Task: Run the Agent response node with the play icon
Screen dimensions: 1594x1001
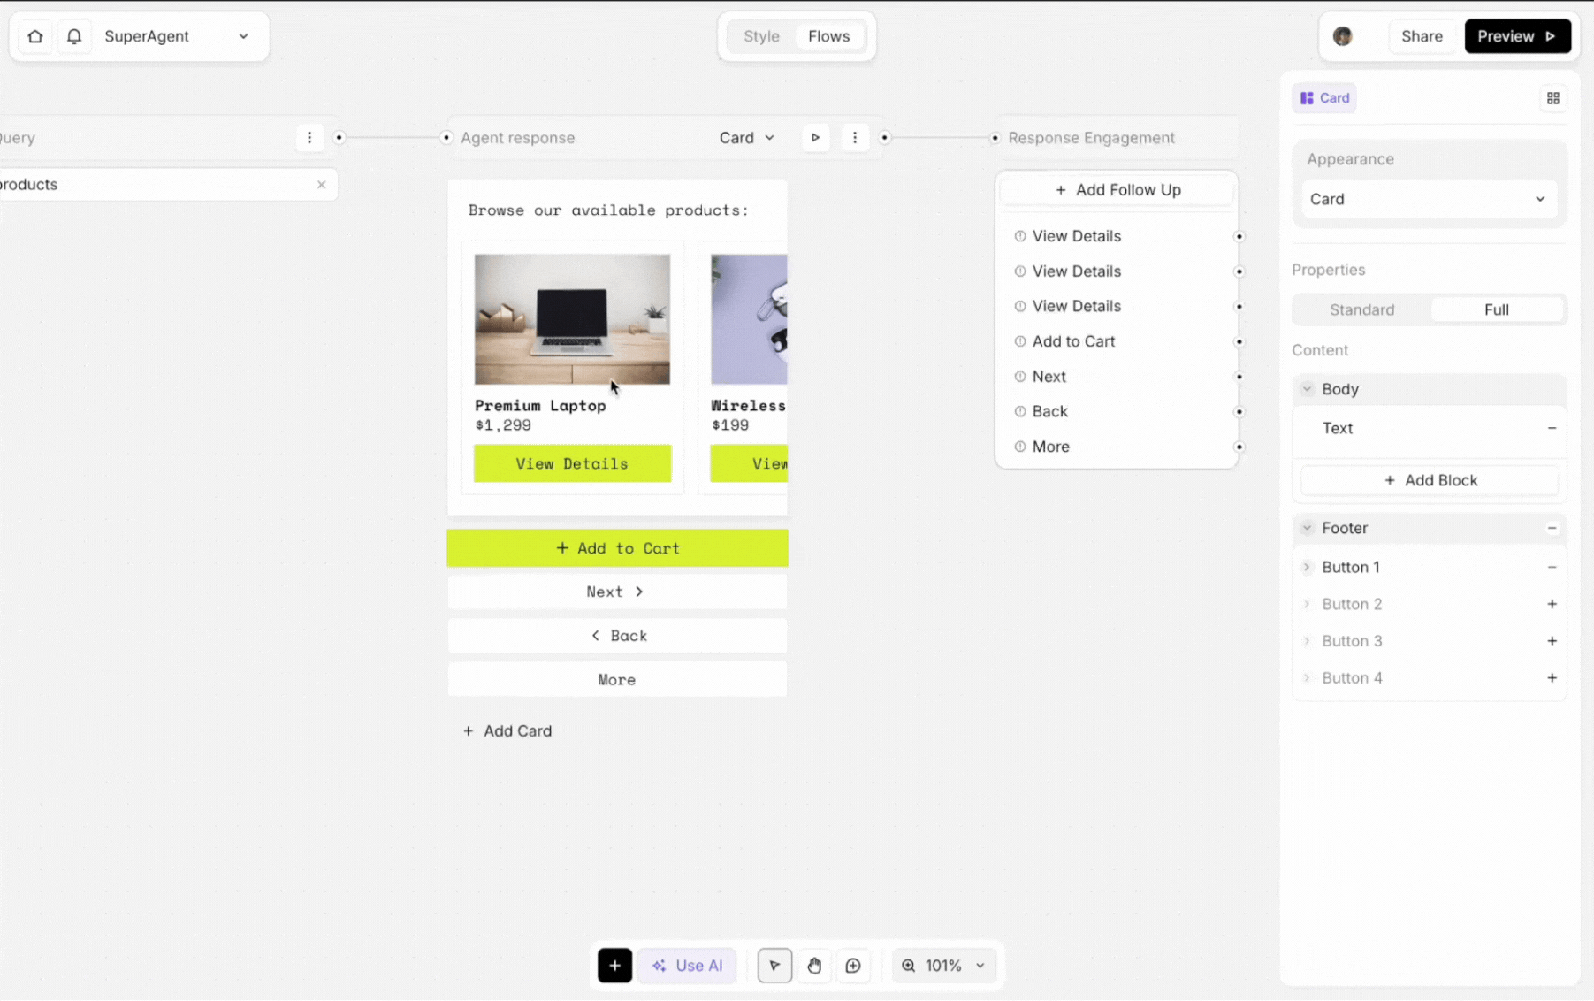Action: [x=814, y=138]
